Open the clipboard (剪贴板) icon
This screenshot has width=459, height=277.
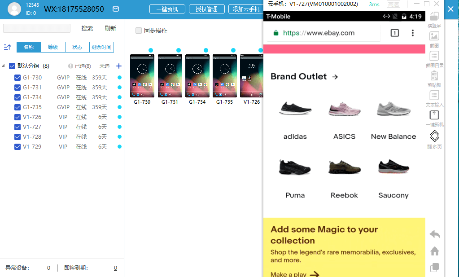(x=434, y=75)
